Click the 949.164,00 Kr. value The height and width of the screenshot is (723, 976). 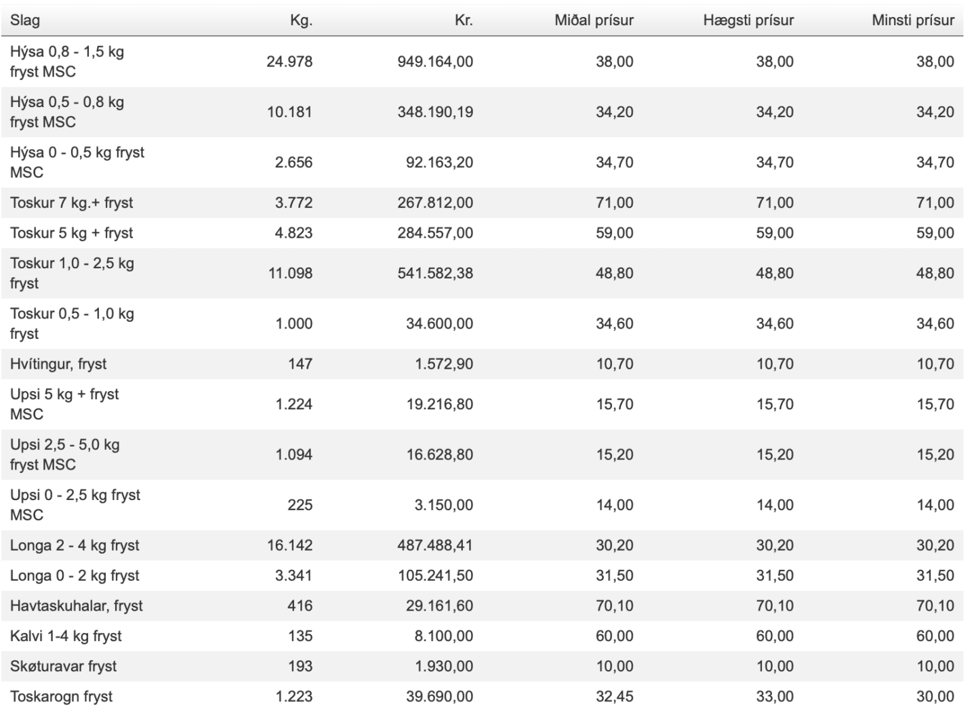pos(435,62)
